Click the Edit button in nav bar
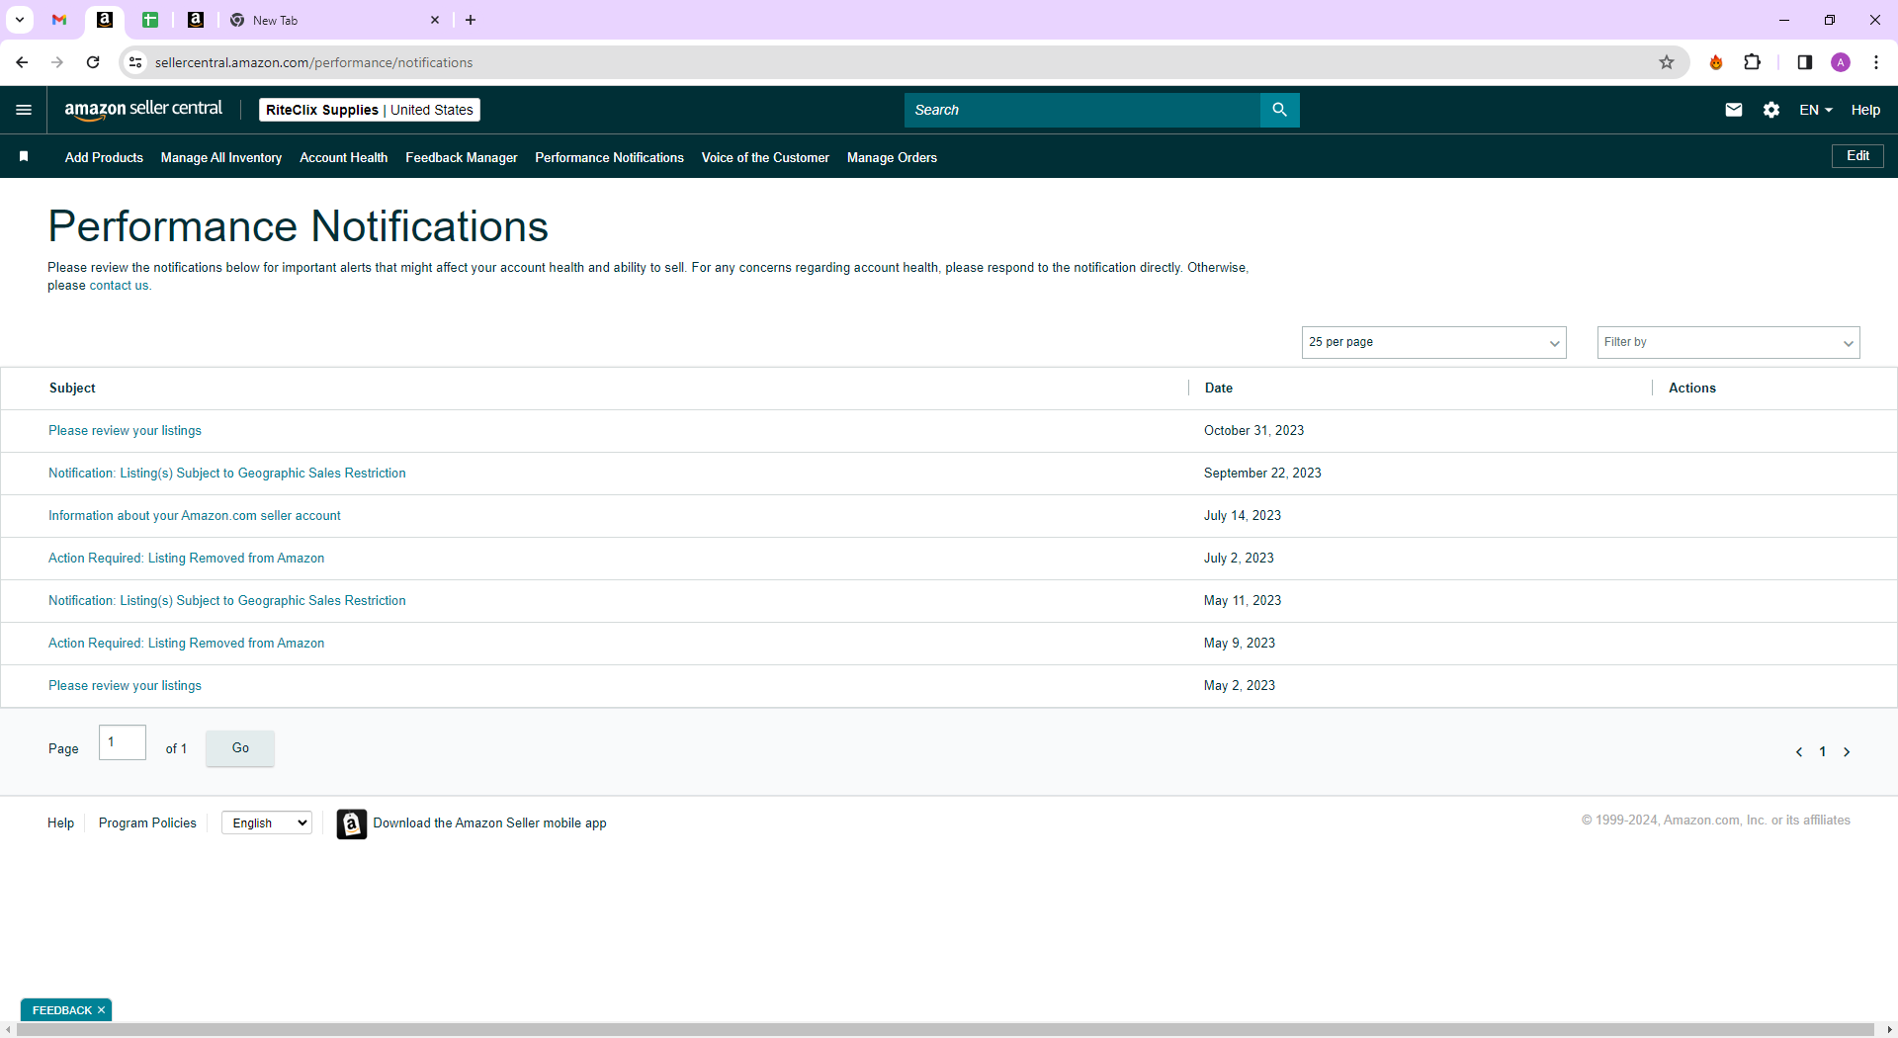 pyautogui.click(x=1857, y=156)
